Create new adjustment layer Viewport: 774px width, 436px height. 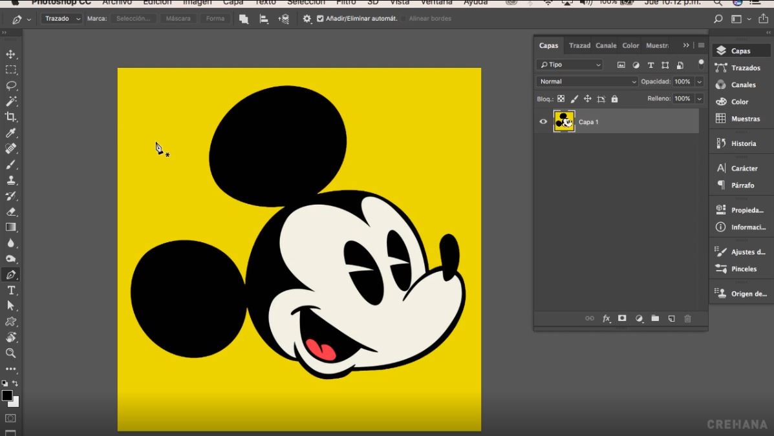[x=640, y=318]
